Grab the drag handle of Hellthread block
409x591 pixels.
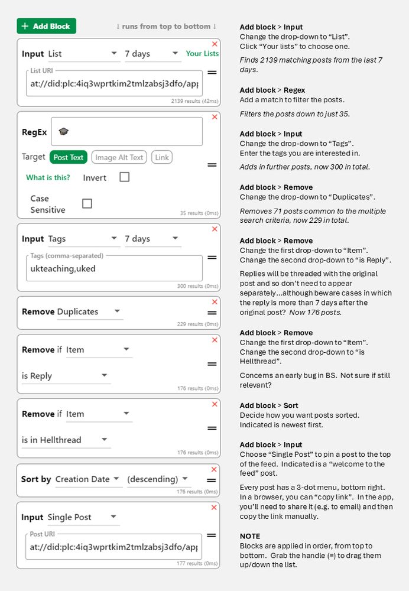tap(212, 428)
